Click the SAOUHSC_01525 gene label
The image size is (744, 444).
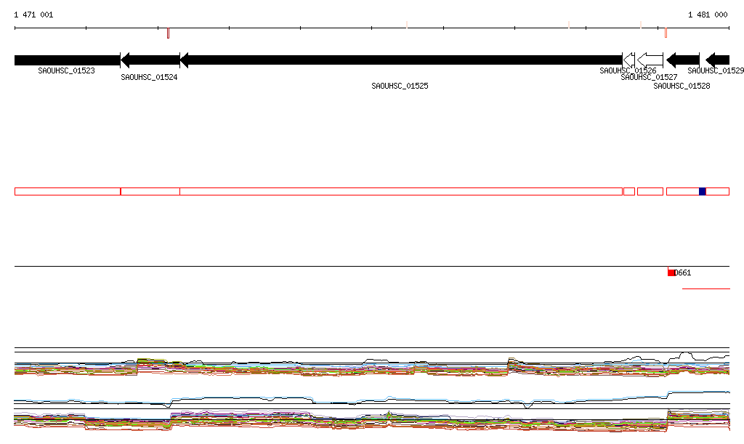tap(400, 86)
